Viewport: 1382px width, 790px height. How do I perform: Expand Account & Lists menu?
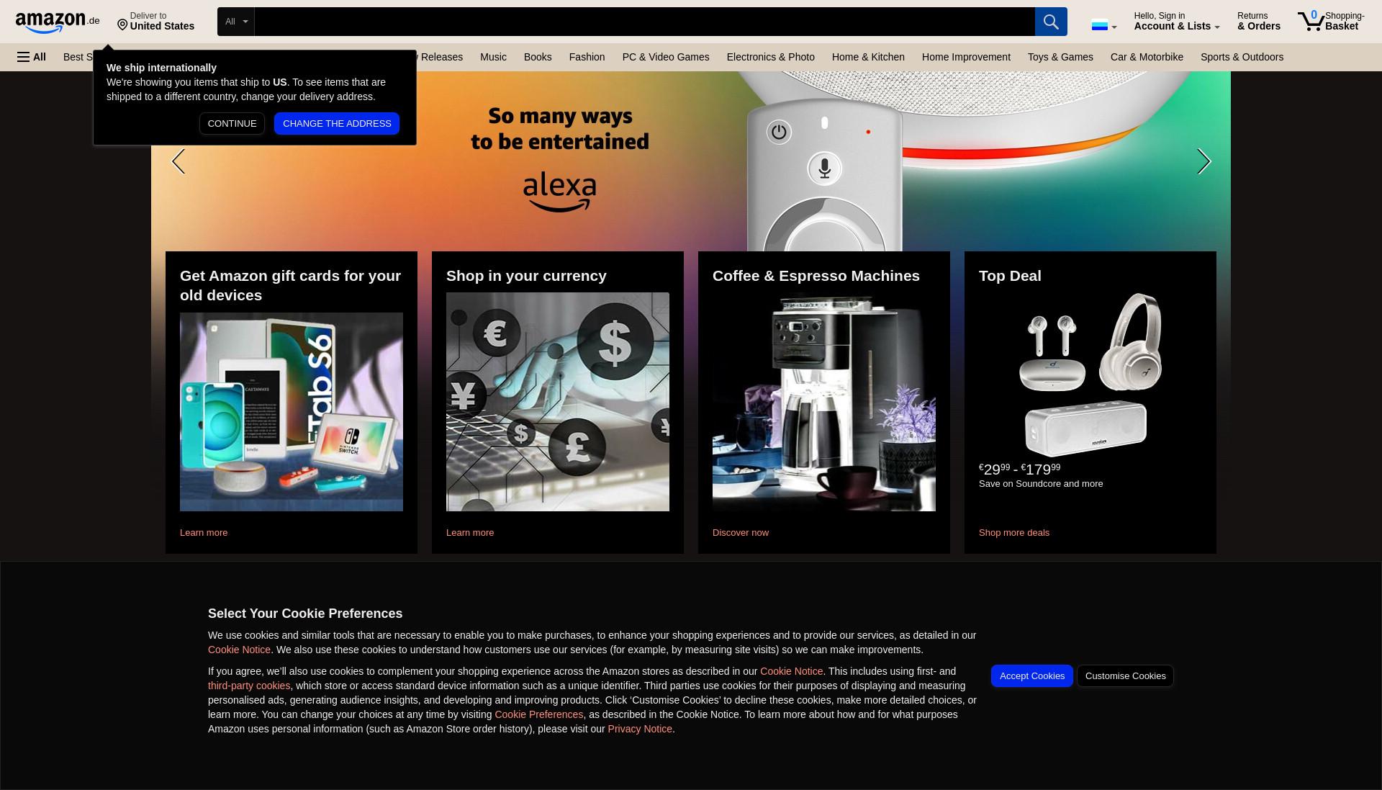click(x=1177, y=21)
